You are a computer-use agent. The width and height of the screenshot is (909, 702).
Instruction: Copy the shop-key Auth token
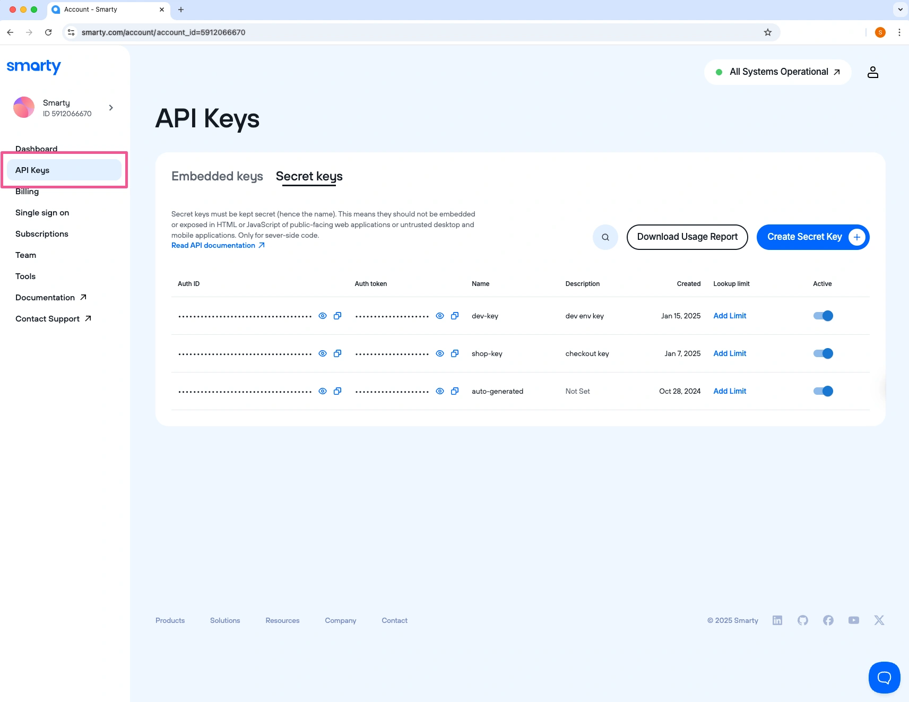coord(455,353)
